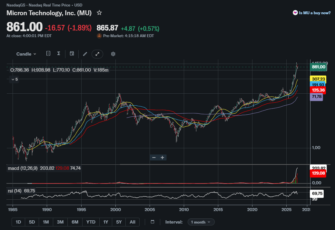Select the 3M range tab
Image resolution: width=335 pixels, height=230 pixels.
(60, 222)
